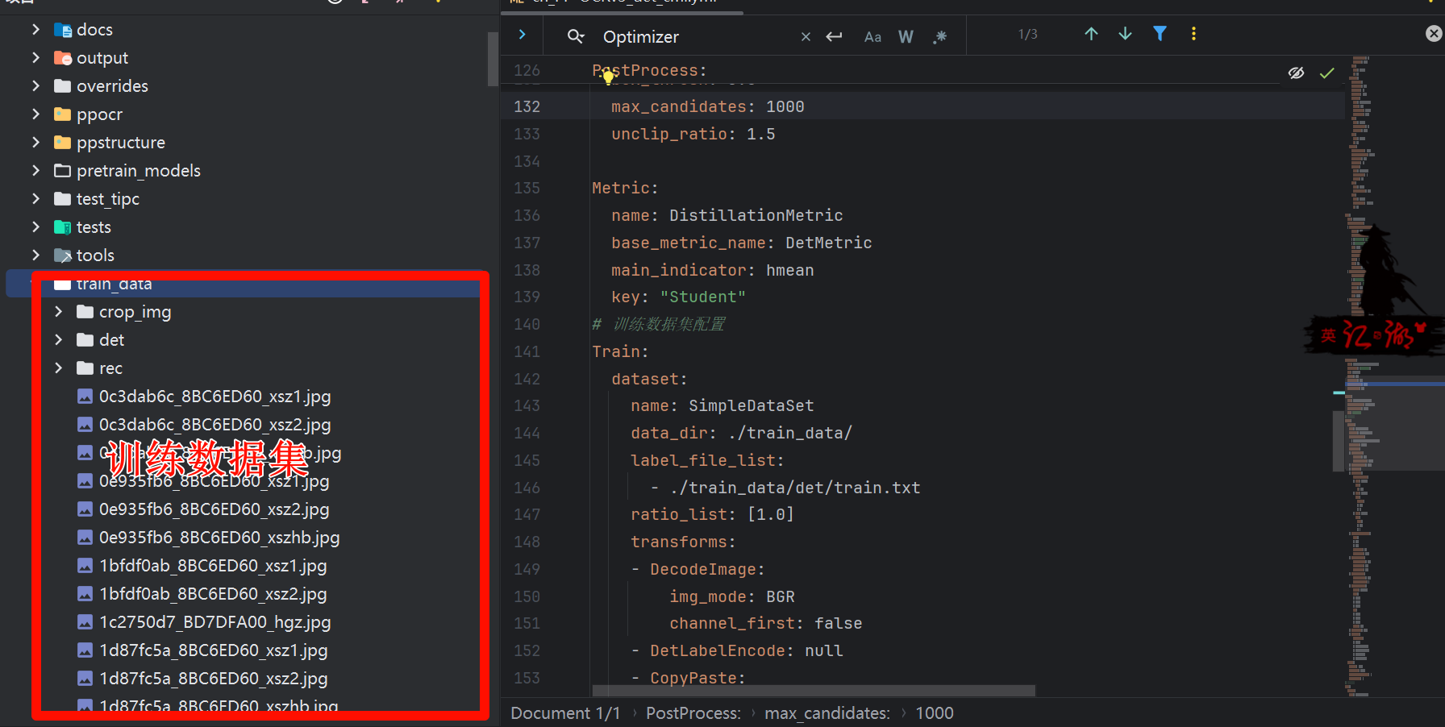The width and height of the screenshot is (1445, 727).
Task: Open file 1bfdf0ab_8BC6ED60_xsz2.jpg
Action: pyautogui.click(x=213, y=594)
